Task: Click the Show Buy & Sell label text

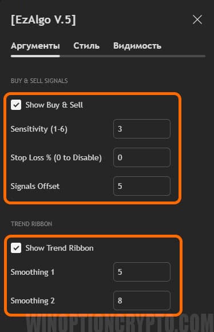Action: click(x=54, y=105)
